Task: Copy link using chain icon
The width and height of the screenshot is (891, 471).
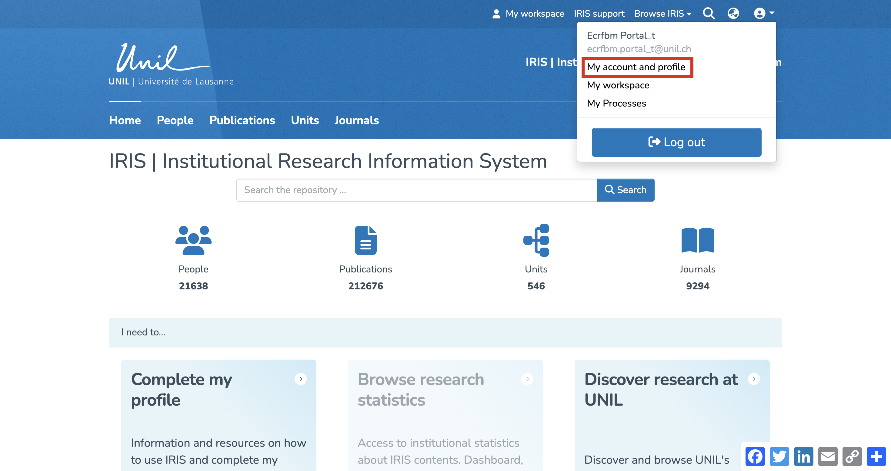Action: tap(852, 456)
